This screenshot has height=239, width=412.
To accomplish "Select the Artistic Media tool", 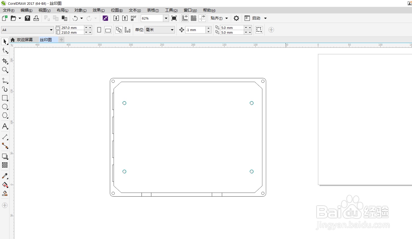I will [x=5, y=89].
